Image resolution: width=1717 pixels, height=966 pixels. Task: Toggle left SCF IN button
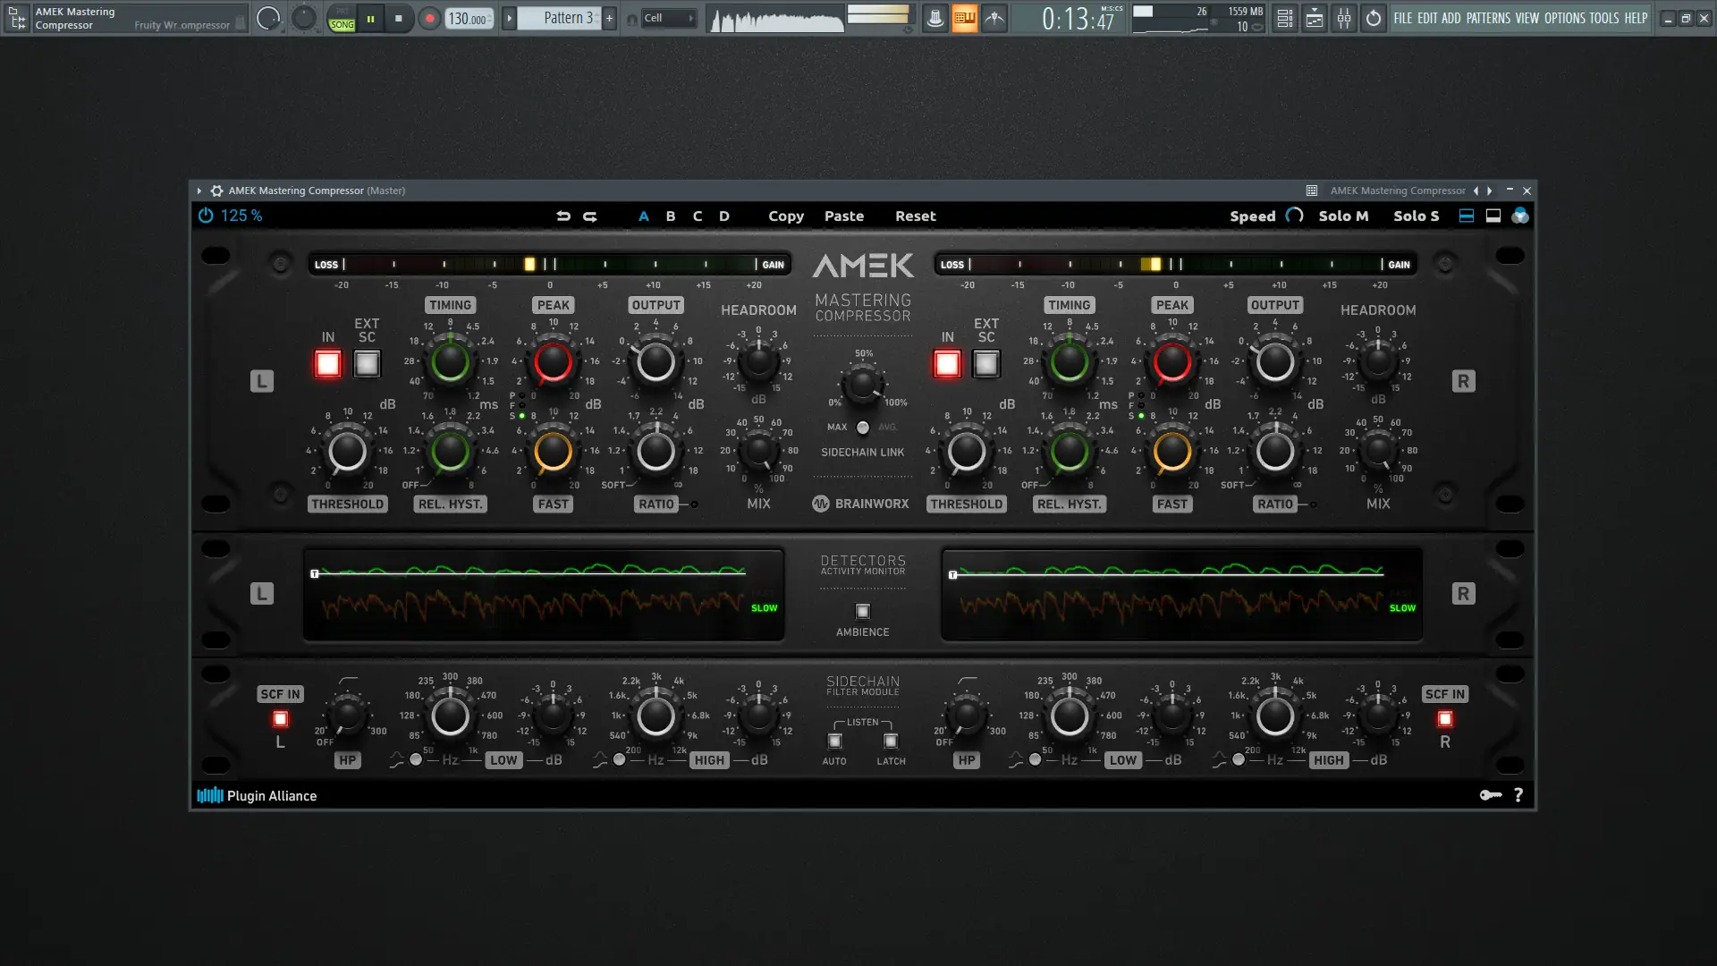(281, 719)
